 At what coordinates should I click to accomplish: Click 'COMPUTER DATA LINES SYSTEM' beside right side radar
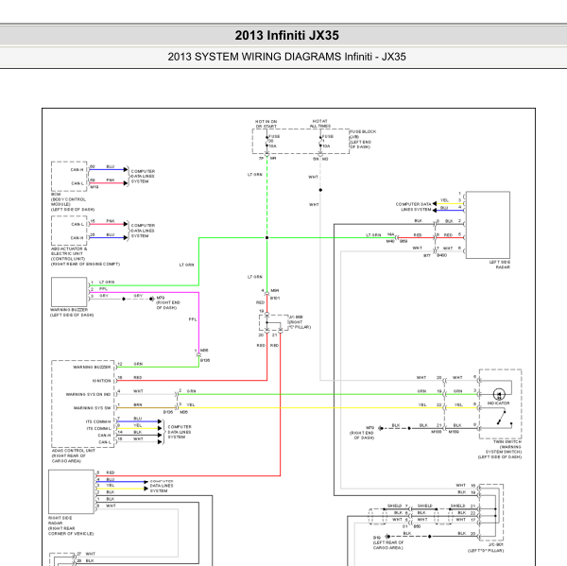(x=162, y=486)
